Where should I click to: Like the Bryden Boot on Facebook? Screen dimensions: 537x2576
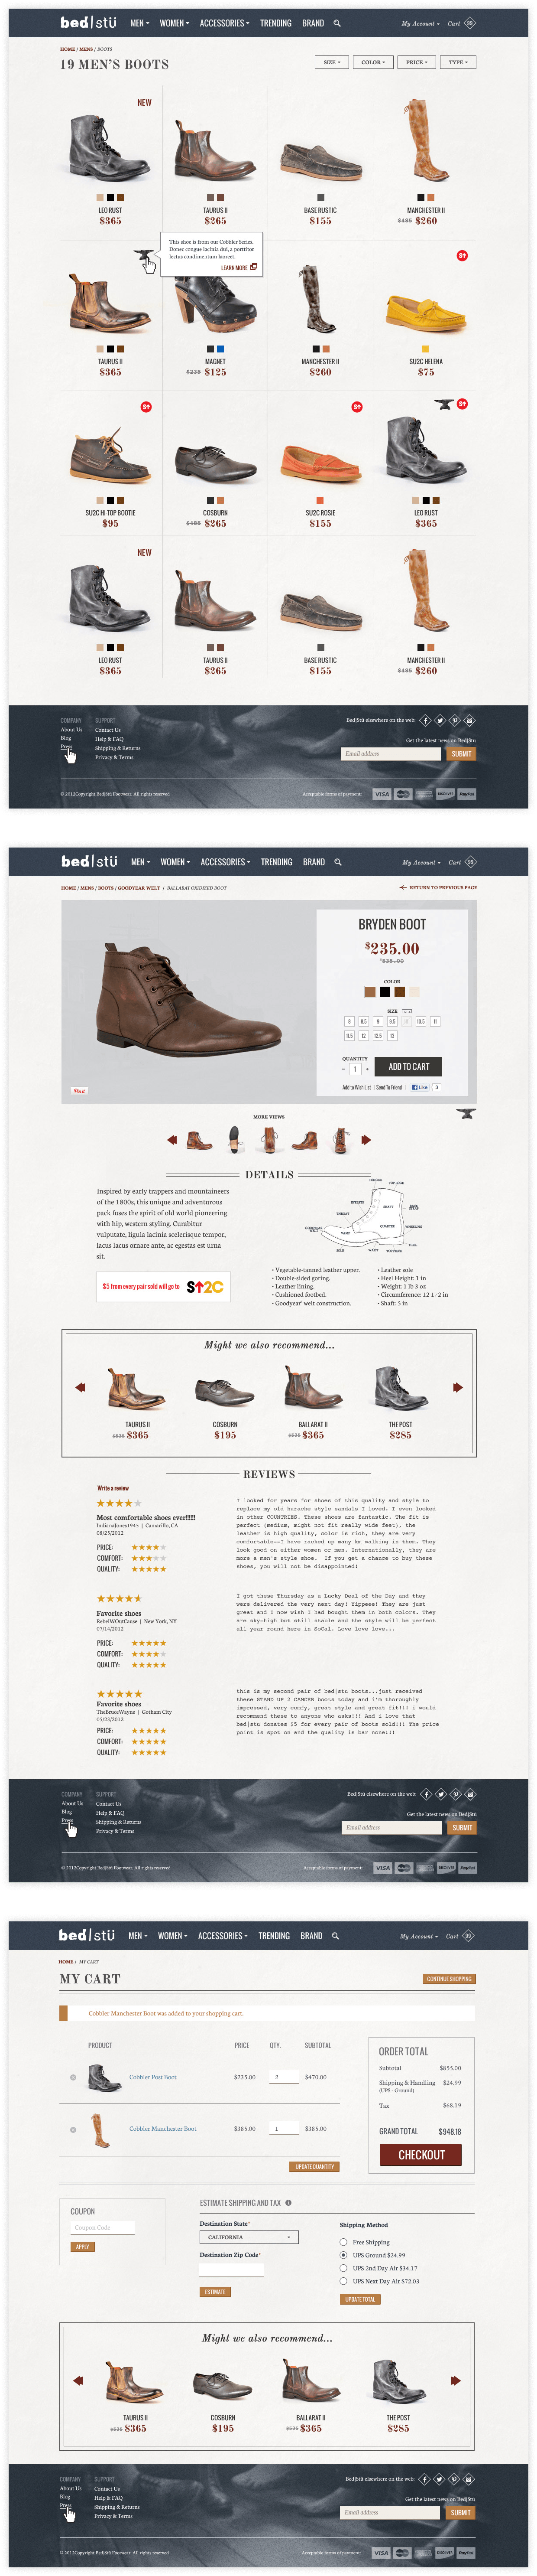pos(420,1087)
